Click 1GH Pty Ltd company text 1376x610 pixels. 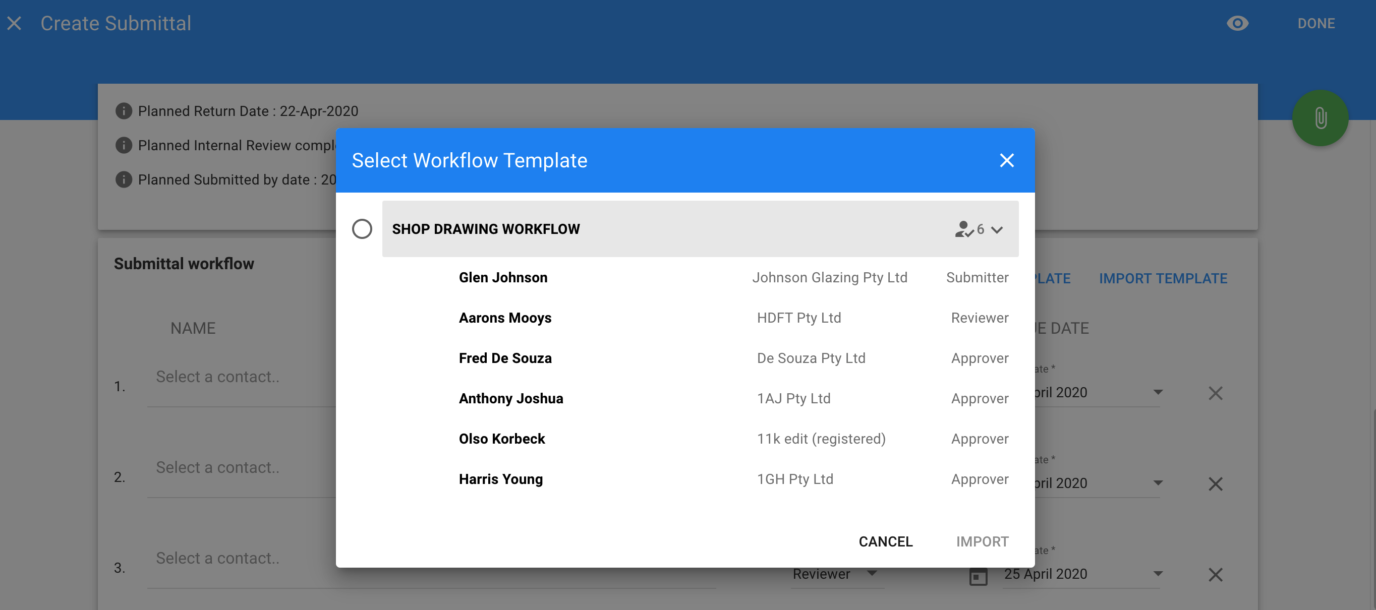(795, 479)
